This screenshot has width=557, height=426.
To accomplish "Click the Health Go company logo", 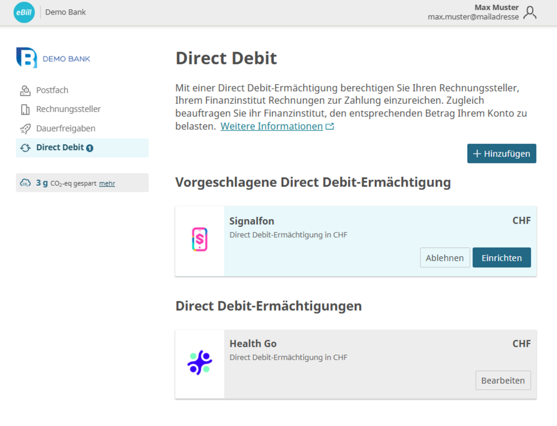I will [x=199, y=363].
